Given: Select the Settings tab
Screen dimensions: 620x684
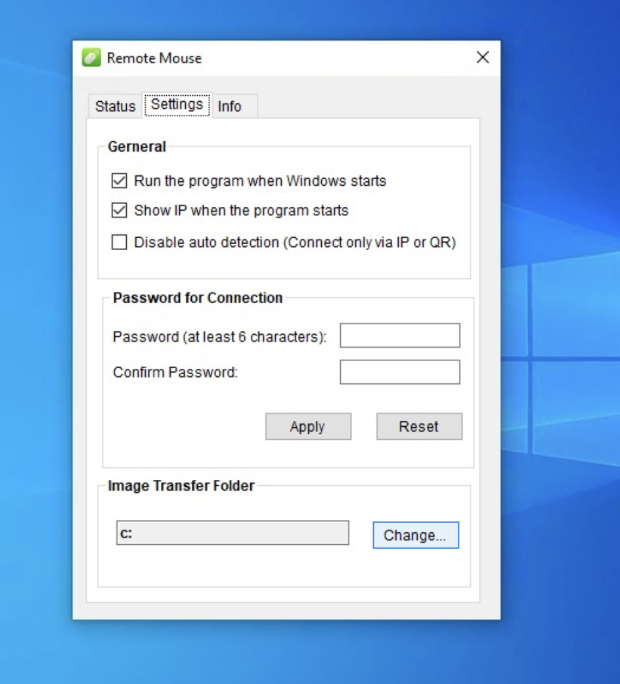Looking at the screenshot, I should pos(177,104).
